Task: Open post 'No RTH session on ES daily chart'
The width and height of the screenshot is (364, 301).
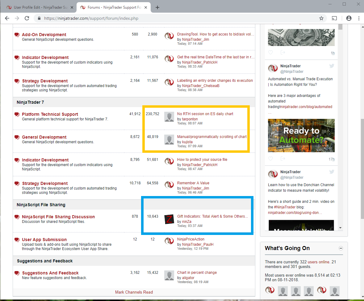Action: [x=205, y=114]
